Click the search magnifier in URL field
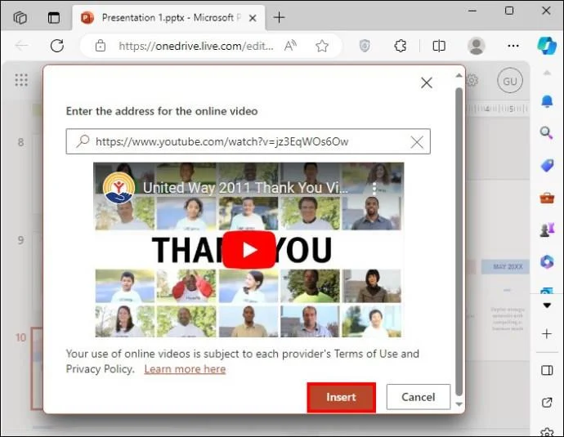 (83, 140)
